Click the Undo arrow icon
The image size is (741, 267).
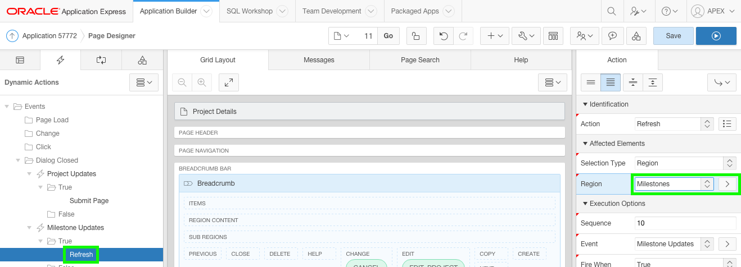click(444, 36)
